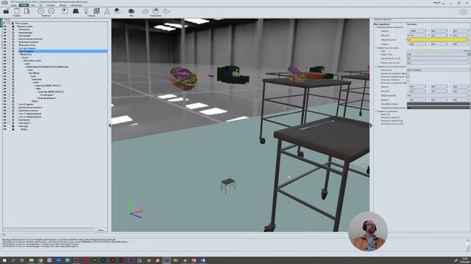Tick the white checkbox on the bottom tree row
The image size is (471, 264).
click(9, 129)
